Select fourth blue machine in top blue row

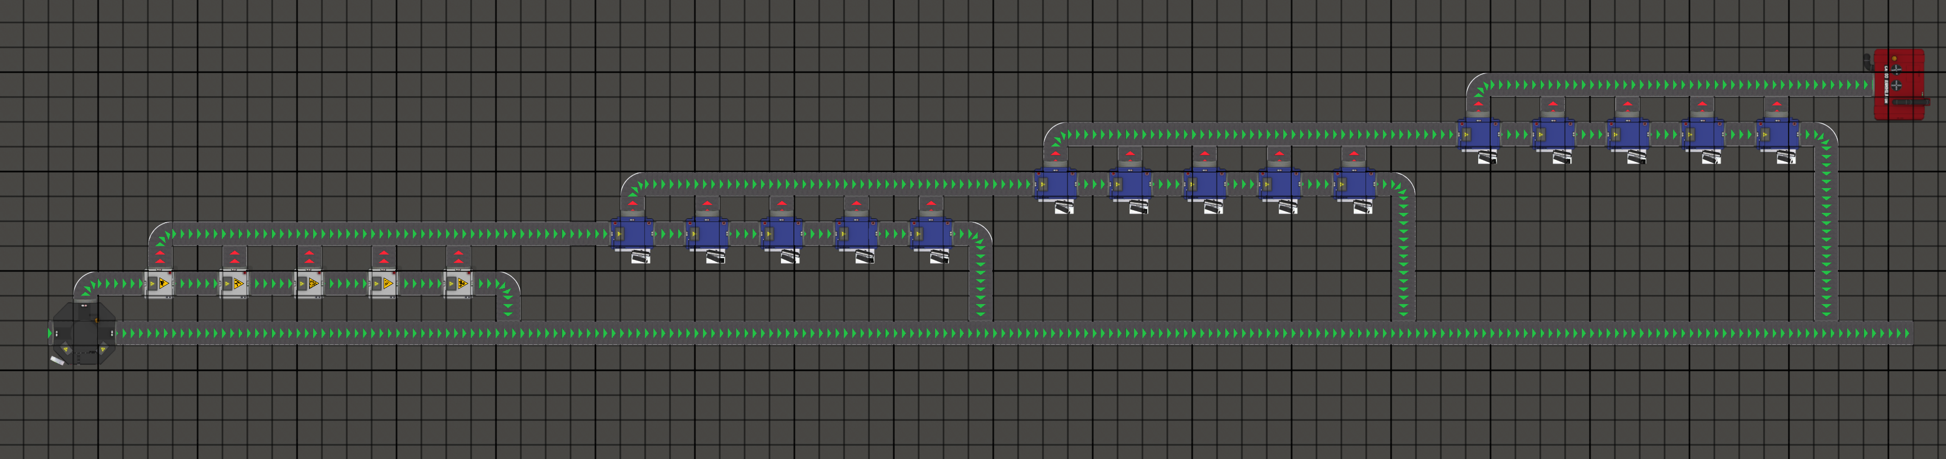1703,134
